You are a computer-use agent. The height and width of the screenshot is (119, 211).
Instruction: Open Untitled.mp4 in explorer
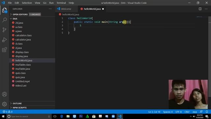[32, 81]
